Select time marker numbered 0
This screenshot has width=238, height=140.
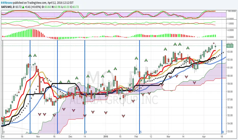click(x=4, y=132)
